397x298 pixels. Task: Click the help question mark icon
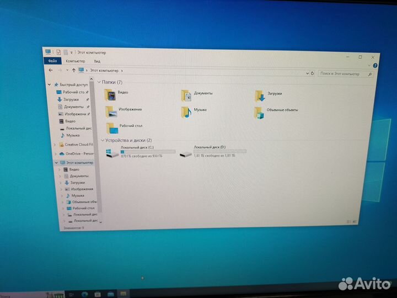(x=375, y=66)
